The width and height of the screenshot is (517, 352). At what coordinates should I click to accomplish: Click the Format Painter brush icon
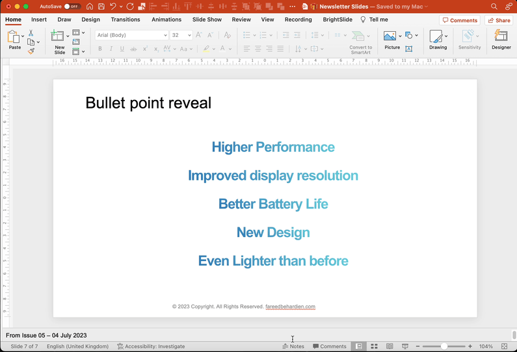(x=31, y=51)
